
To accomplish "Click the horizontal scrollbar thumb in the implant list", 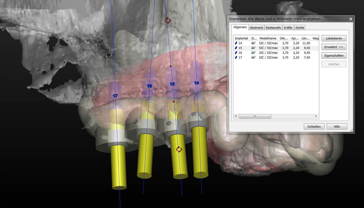I will click(x=255, y=116).
